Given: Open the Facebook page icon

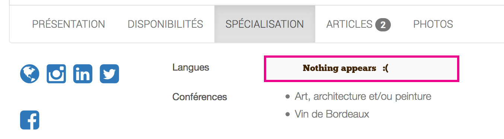Looking at the screenshot, I should pos(29,120).
